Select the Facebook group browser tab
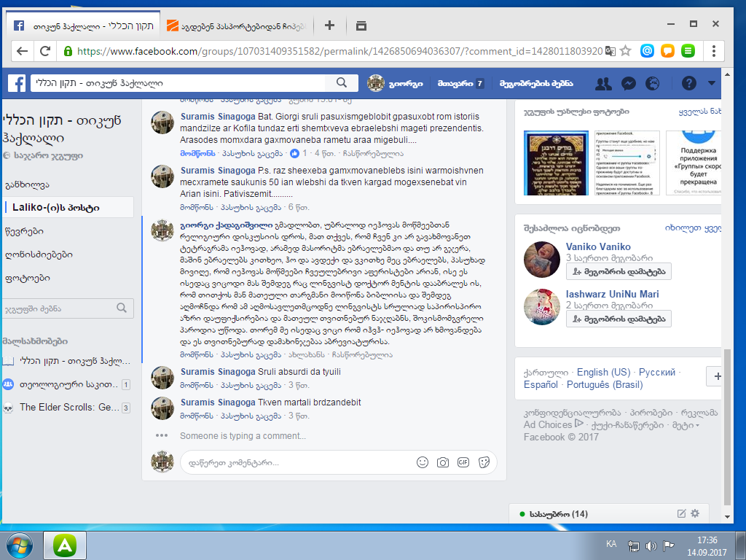This screenshot has height=560, width=746. point(84,26)
